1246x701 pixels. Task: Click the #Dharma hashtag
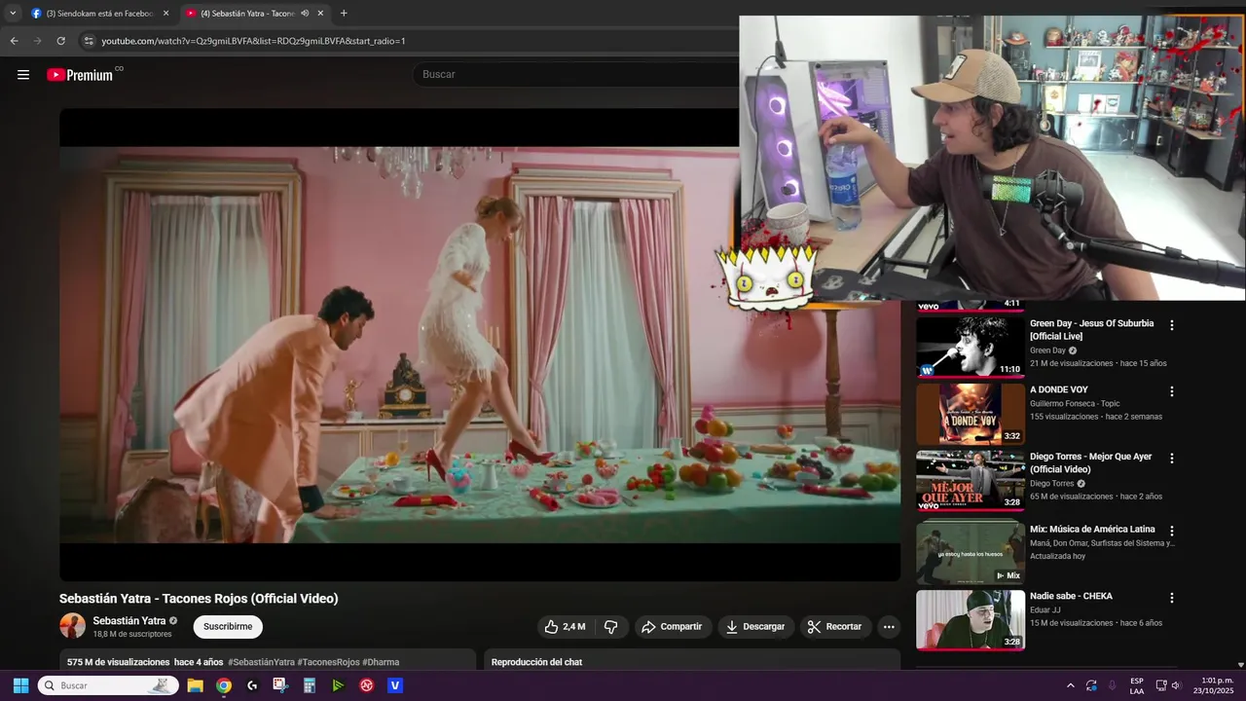[x=381, y=662]
